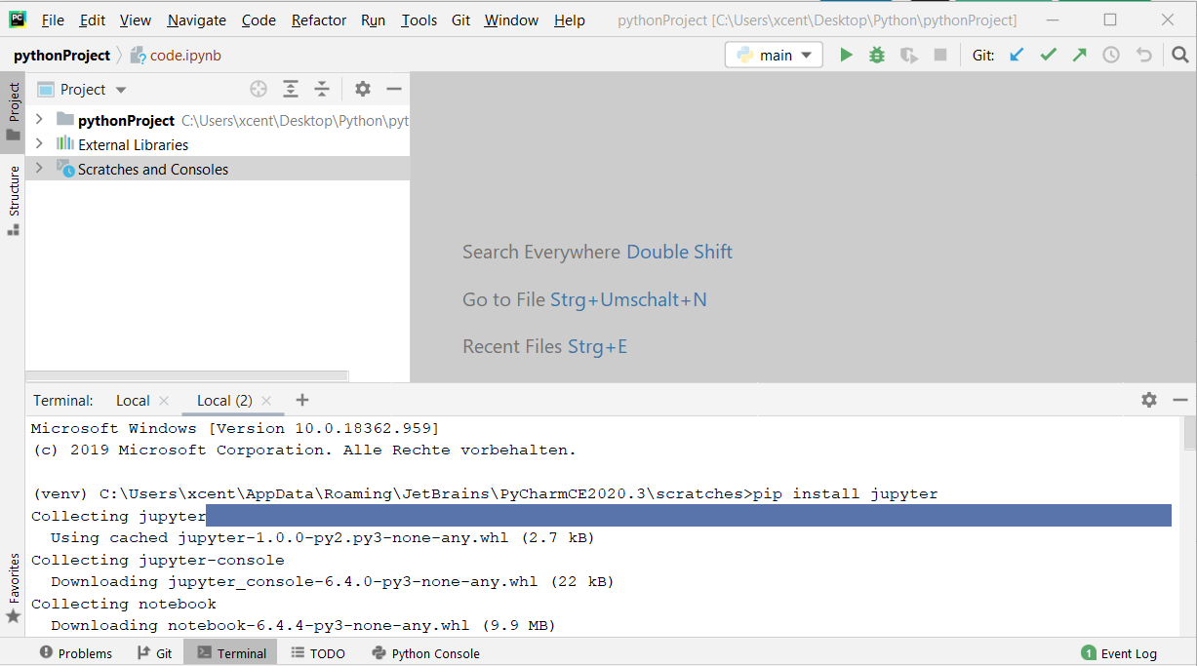Open the Git tool window at bottom
The width and height of the screenshot is (1197, 666).
(155, 653)
